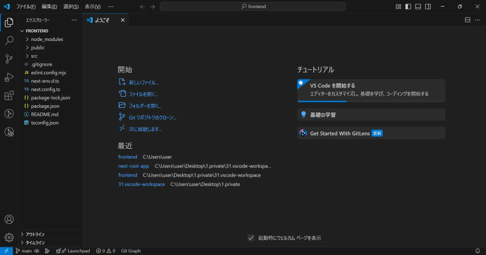Viewport: 486px width, 255px height.
Task: Click 次に接続します... link
Action: click(140, 129)
